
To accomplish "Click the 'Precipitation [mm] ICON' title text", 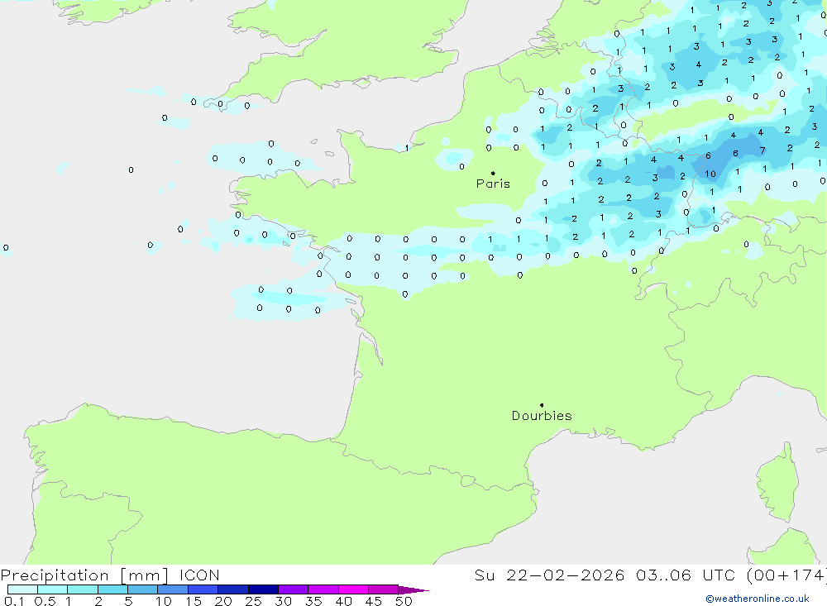I will coord(110,575).
